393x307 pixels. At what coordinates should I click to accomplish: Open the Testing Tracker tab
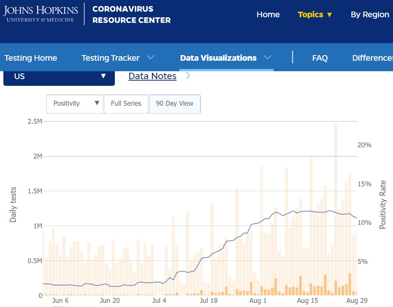point(110,58)
